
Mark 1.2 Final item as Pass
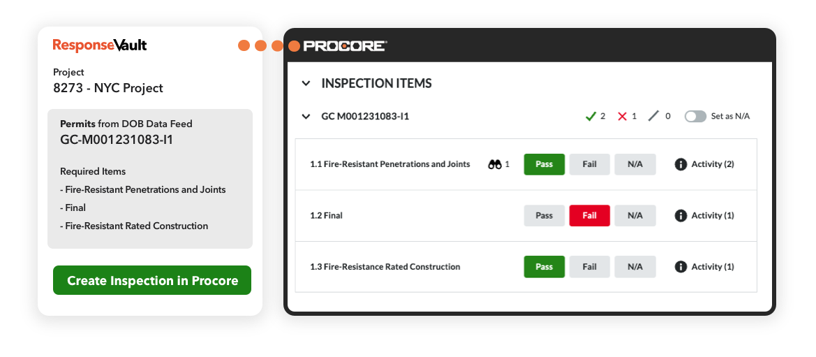(x=544, y=216)
